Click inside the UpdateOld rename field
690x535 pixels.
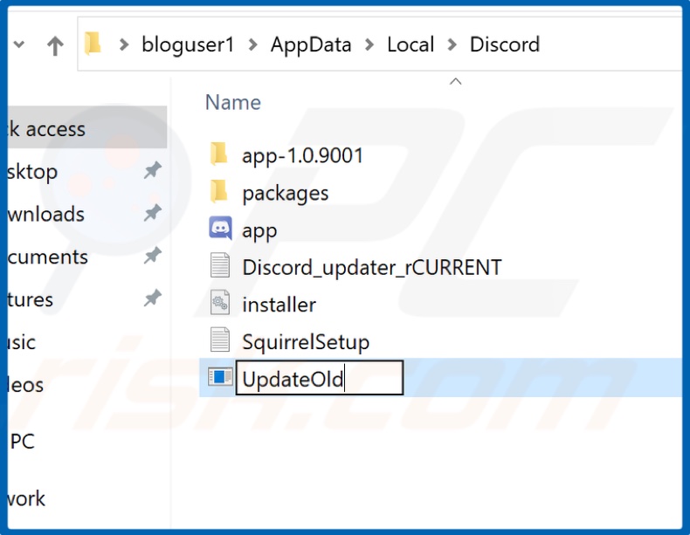point(320,378)
